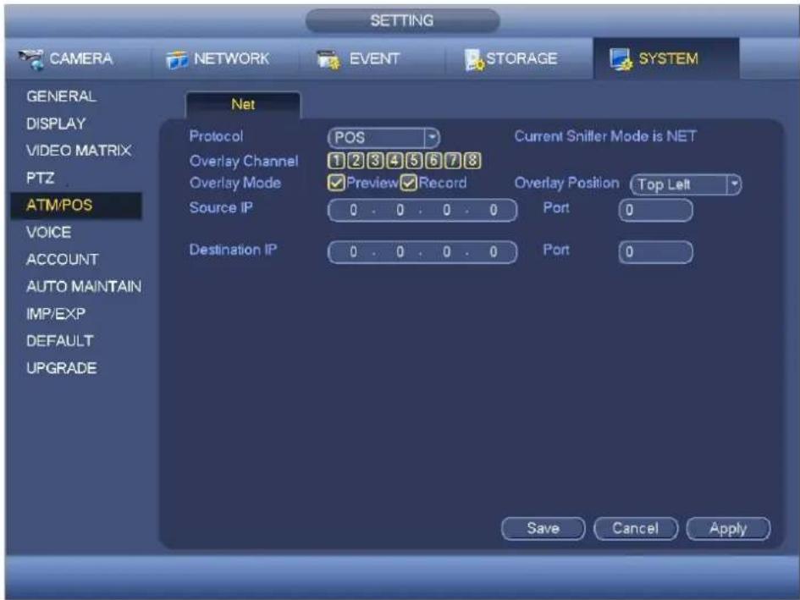Screen dimensions: 800x600
Task: Toggle overlay channel 1
Action: (336, 161)
